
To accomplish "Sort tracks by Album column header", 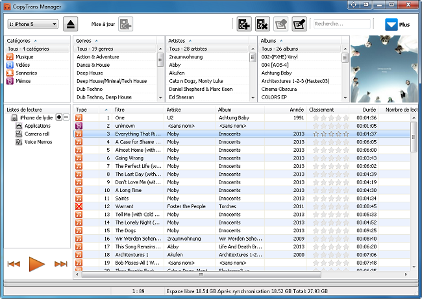I will 240,110.
